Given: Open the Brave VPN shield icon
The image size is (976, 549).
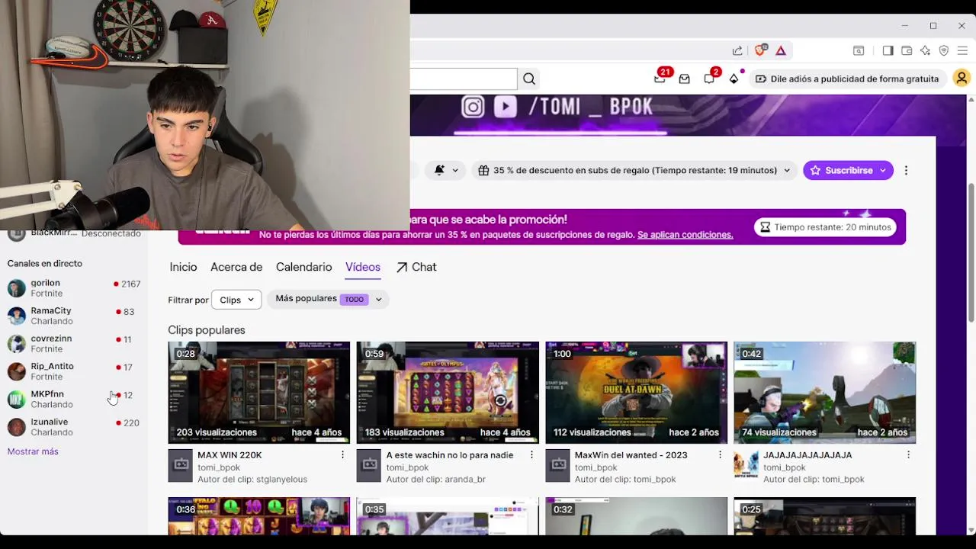Looking at the screenshot, I should coord(944,50).
